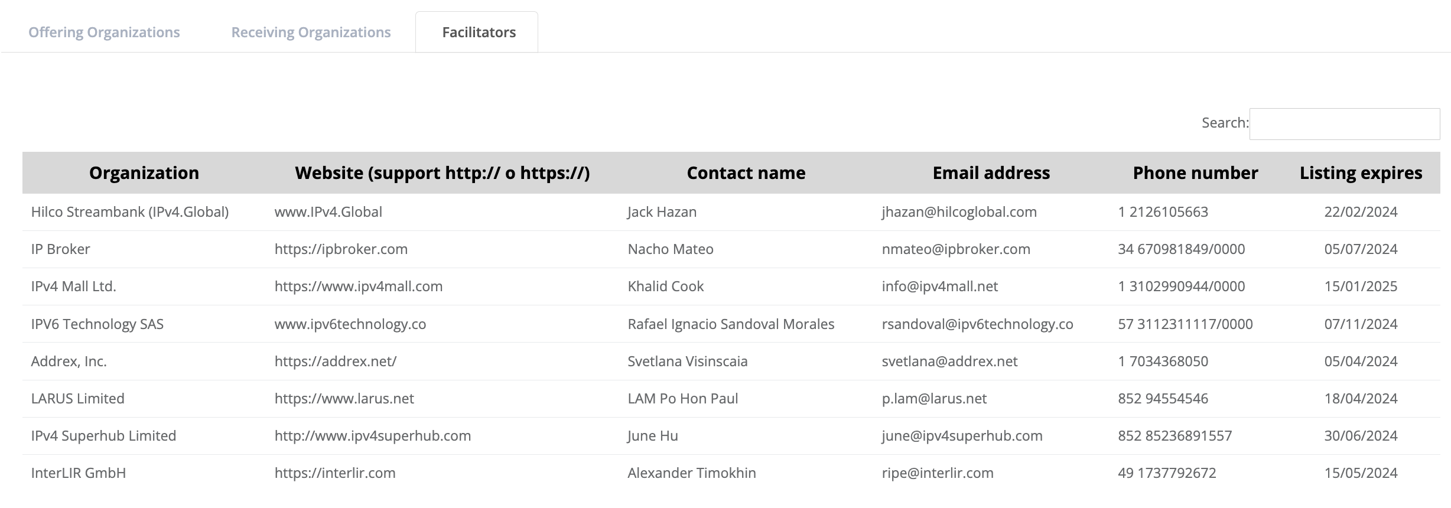1451x508 pixels.
Task: Select the Facilitators tab
Action: [x=479, y=32]
